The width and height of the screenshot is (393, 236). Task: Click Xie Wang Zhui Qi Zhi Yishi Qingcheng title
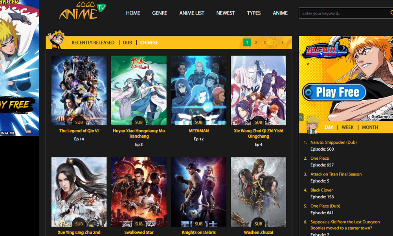click(259, 133)
